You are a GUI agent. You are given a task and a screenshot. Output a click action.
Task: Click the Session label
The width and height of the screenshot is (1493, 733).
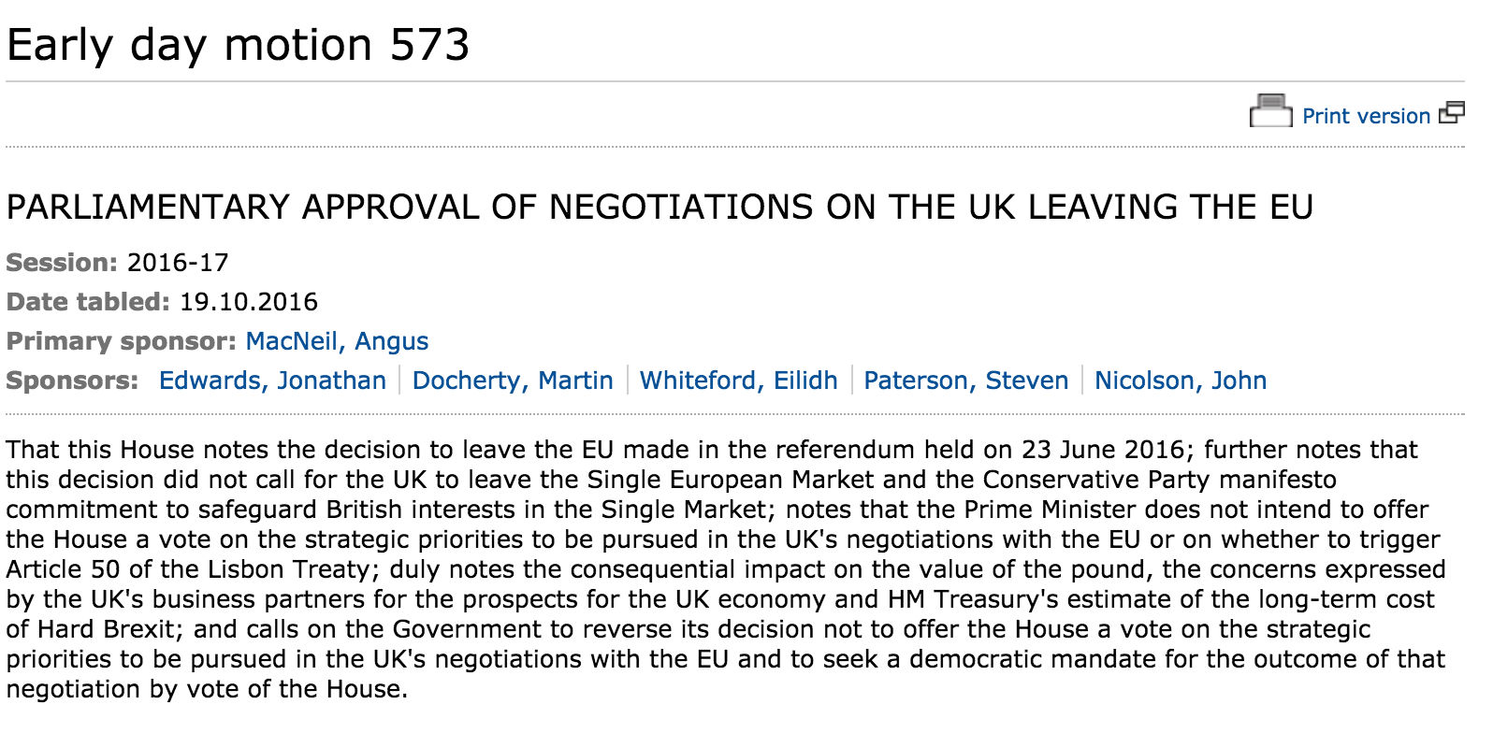click(62, 263)
